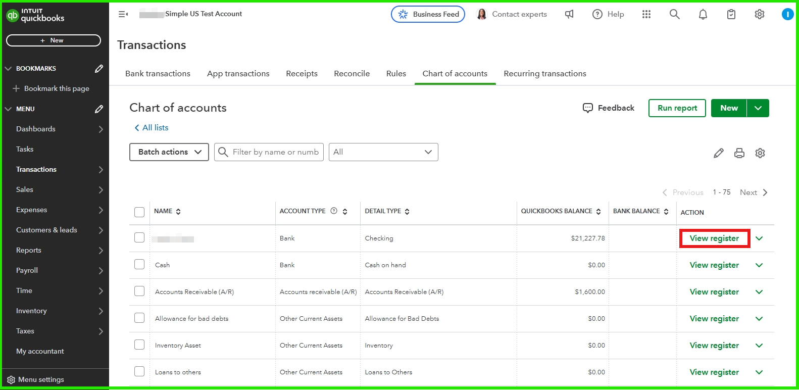Open the Business Feed button

[x=428, y=14]
